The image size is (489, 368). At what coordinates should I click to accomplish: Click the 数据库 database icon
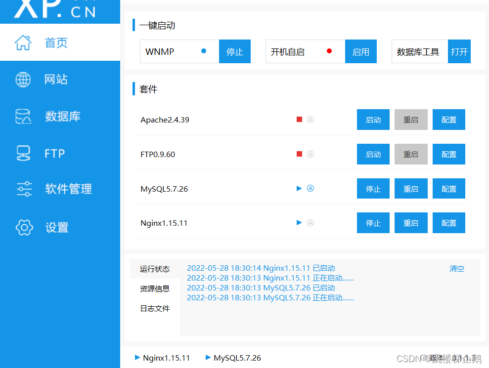[x=23, y=116]
